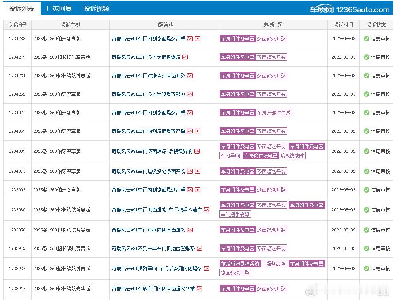
Task: Select complaint number 1734279
Action: [17, 57]
